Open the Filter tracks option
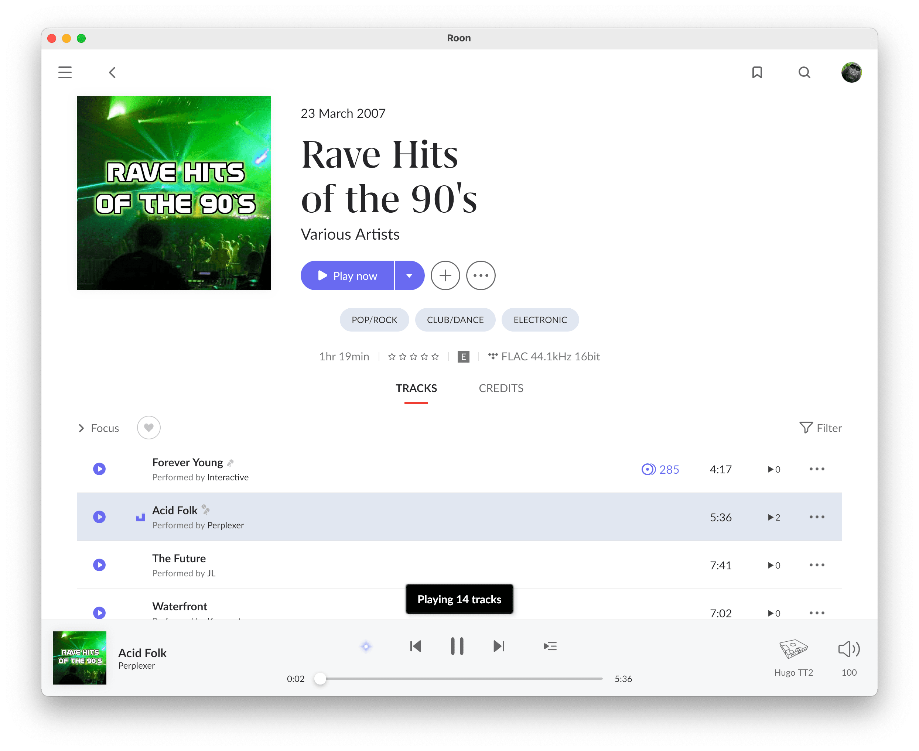Viewport: 919px width, 751px height. tap(820, 428)
